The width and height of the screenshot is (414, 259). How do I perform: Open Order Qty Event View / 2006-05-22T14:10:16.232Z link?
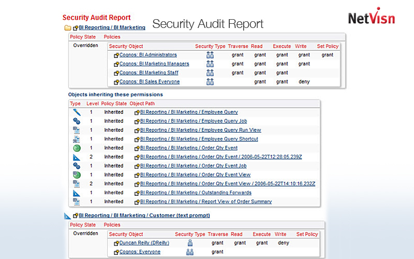click(x=228, y=184)
